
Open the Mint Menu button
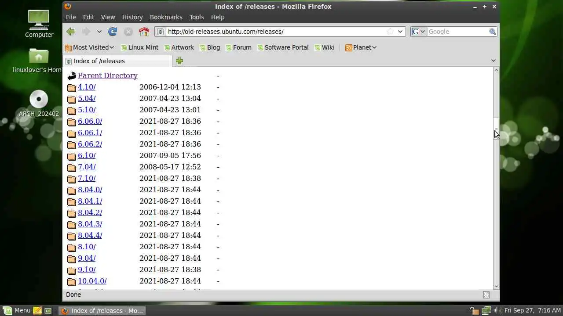pyautogui.click(x=17, y=310)
